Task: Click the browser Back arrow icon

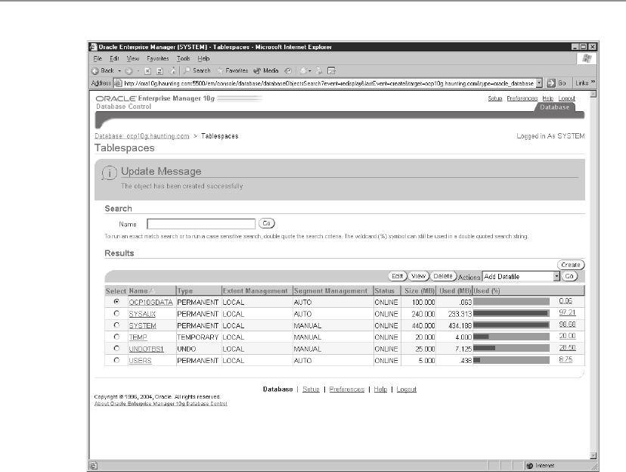Action: [x=95, y=71]
